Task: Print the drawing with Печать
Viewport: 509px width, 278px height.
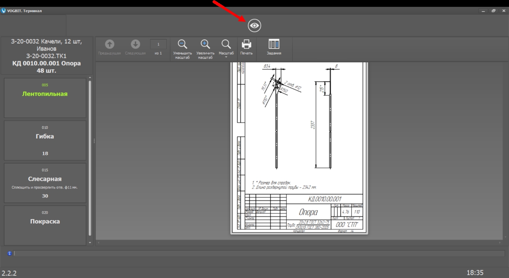Action: 246,47
